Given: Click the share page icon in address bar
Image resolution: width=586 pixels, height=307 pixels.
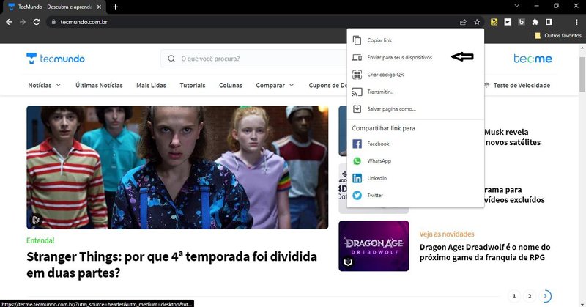Looking at the screenshot, I should 463,22.
